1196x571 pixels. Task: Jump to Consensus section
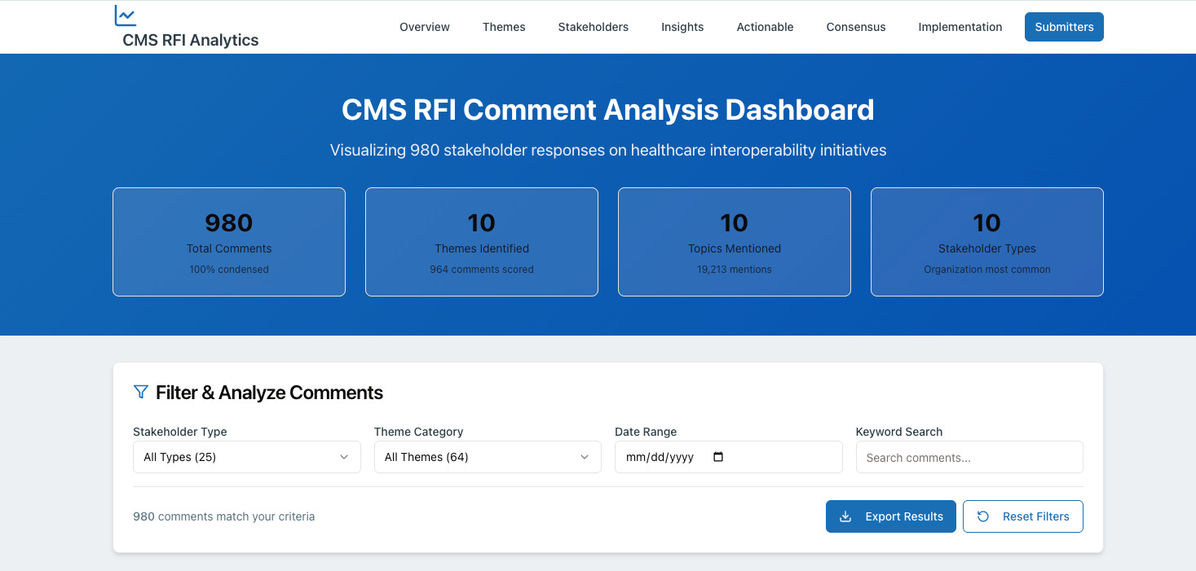point(856,27)
